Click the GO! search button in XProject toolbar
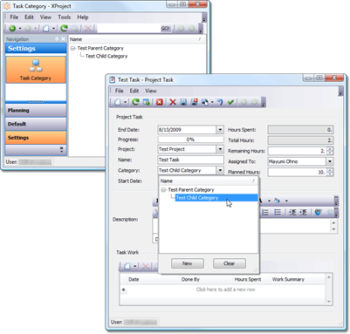Image resolution: width=350 pixels, height=334 pixels. pos(166,28)
